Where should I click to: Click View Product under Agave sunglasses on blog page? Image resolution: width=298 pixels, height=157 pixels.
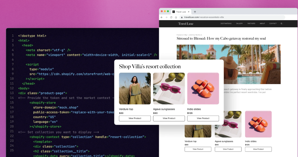(x=228, y=149)
